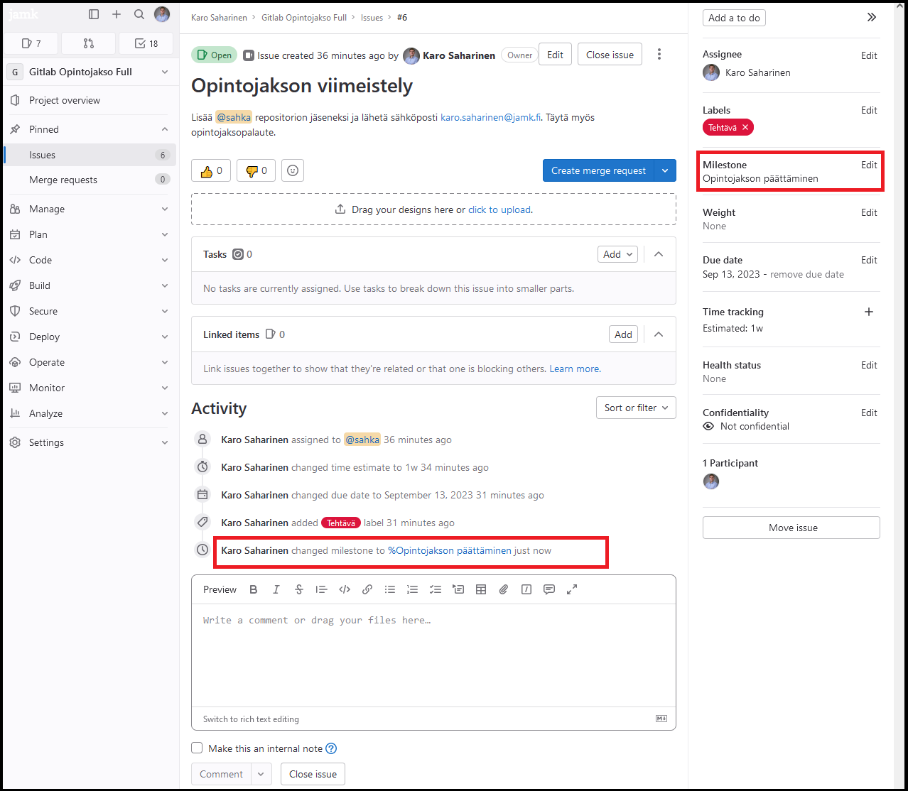
Task: Check the Make this an internal note box
Action: click(x=197, y=748)
